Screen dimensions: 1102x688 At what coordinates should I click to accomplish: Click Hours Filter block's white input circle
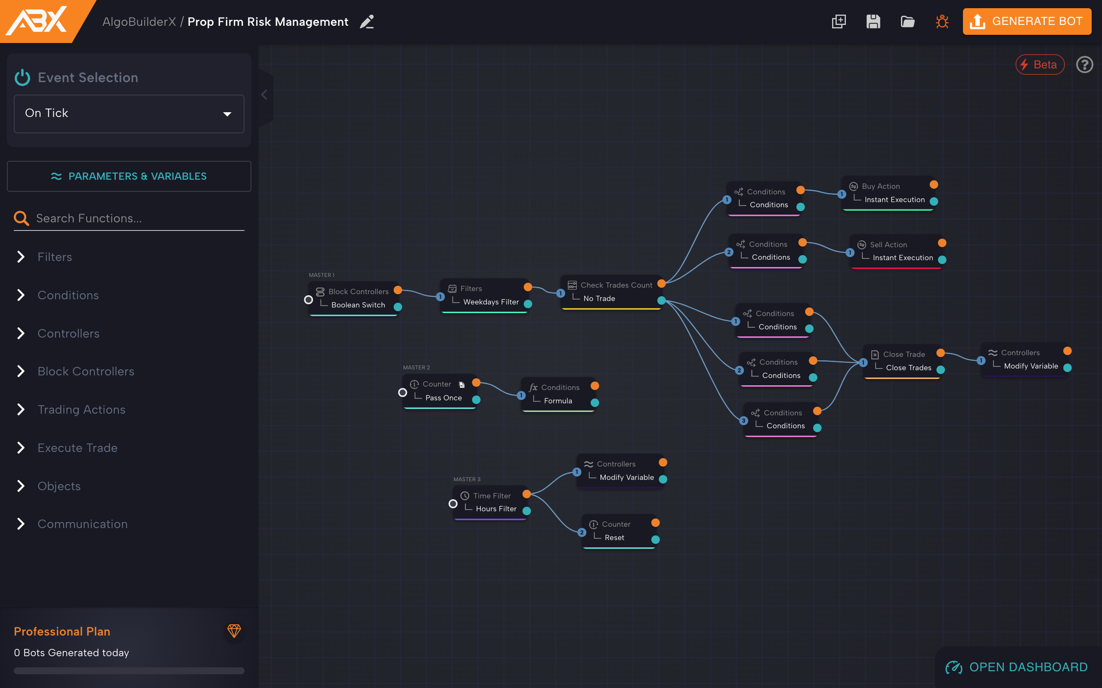click(453, 504)
